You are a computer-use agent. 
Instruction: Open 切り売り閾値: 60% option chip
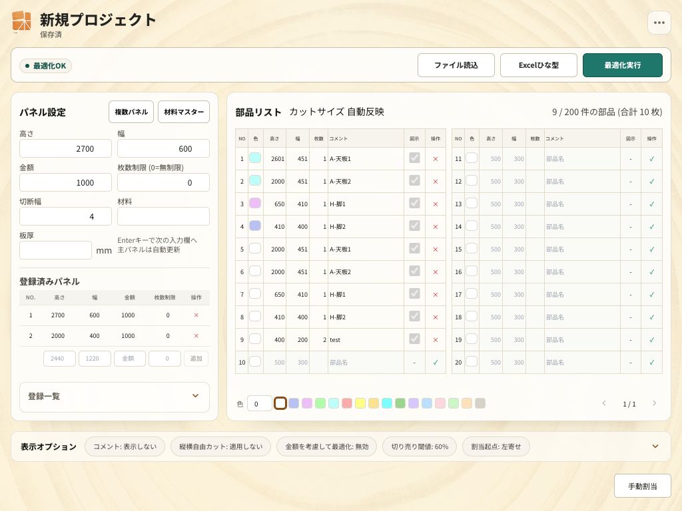(420, 446)
